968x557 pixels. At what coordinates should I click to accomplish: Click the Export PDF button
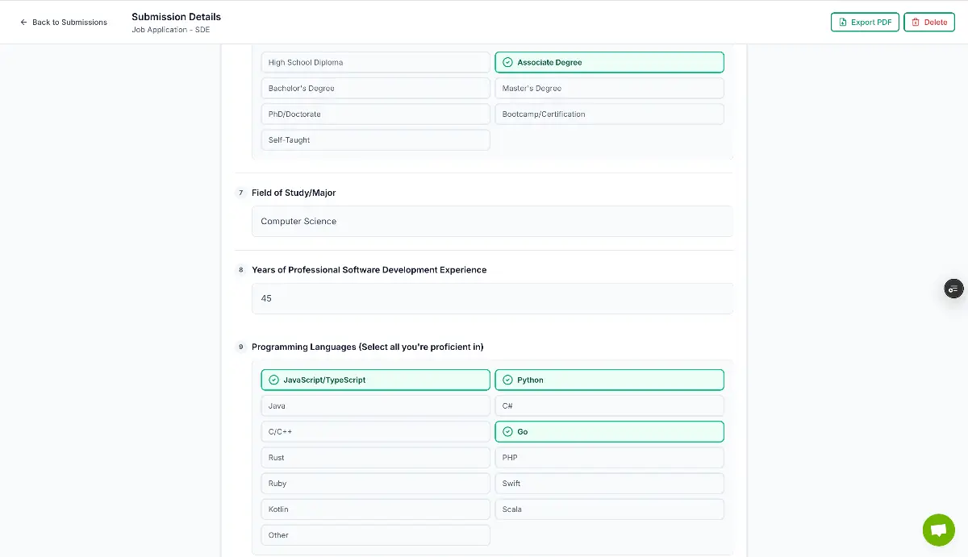click(865, 22)
